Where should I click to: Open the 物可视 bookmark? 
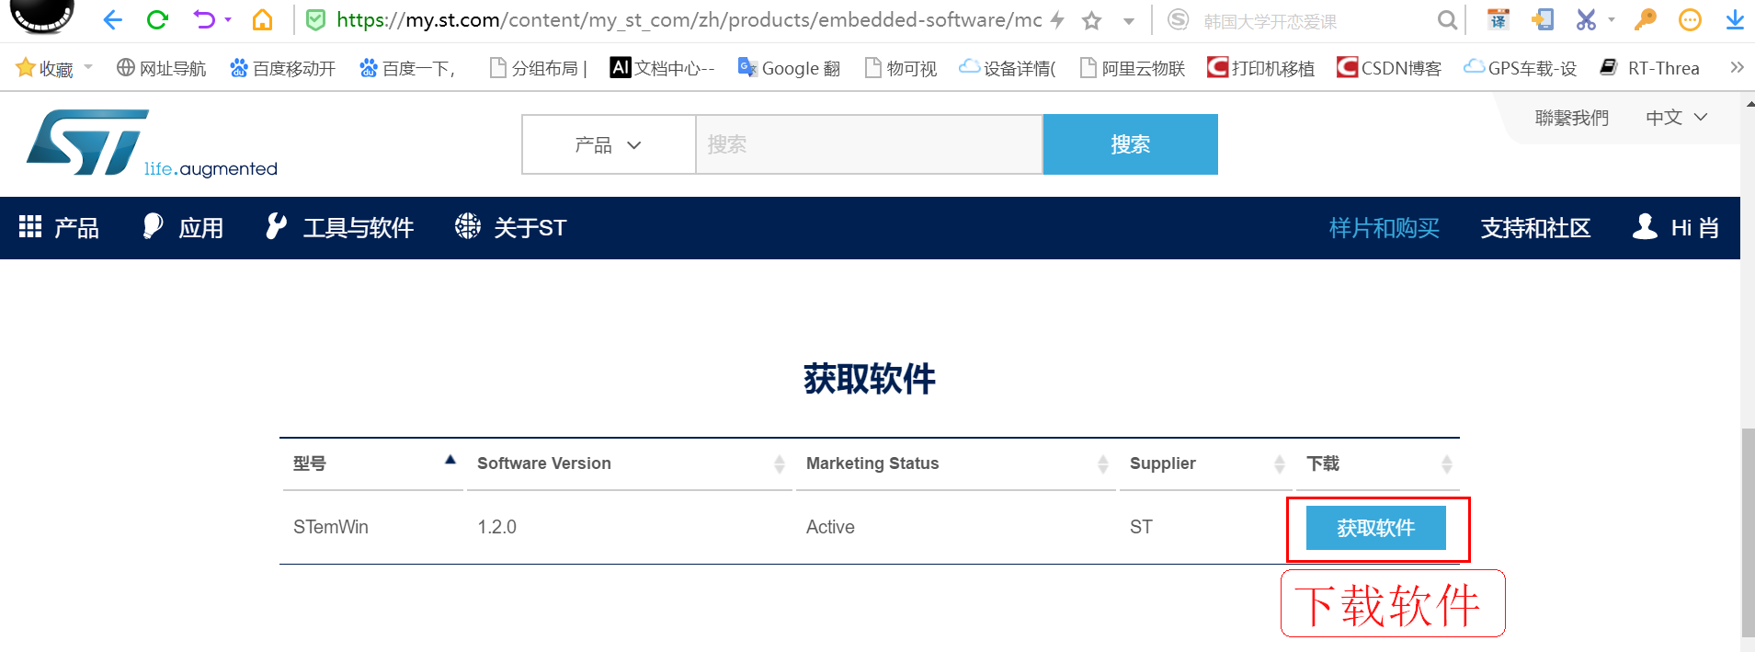(x=901, y=68)
